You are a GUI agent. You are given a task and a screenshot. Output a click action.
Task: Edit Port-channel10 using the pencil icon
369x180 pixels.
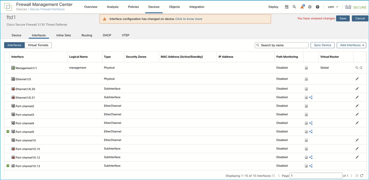point(357,140)
